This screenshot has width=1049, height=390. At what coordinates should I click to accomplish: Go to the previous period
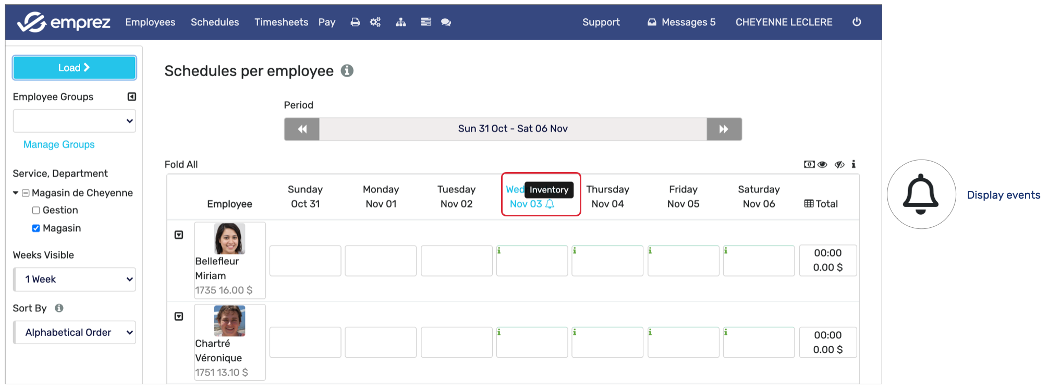(x=302, y=129)
